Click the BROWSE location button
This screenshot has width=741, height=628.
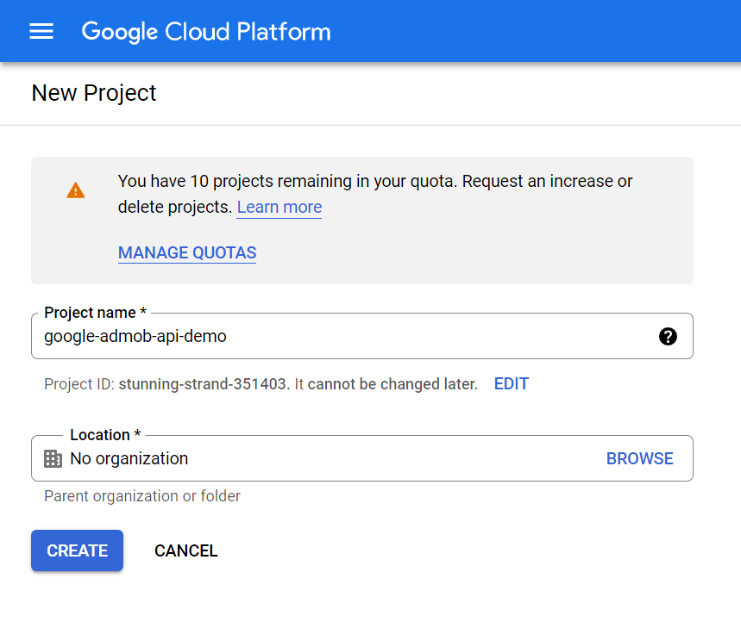639,458
